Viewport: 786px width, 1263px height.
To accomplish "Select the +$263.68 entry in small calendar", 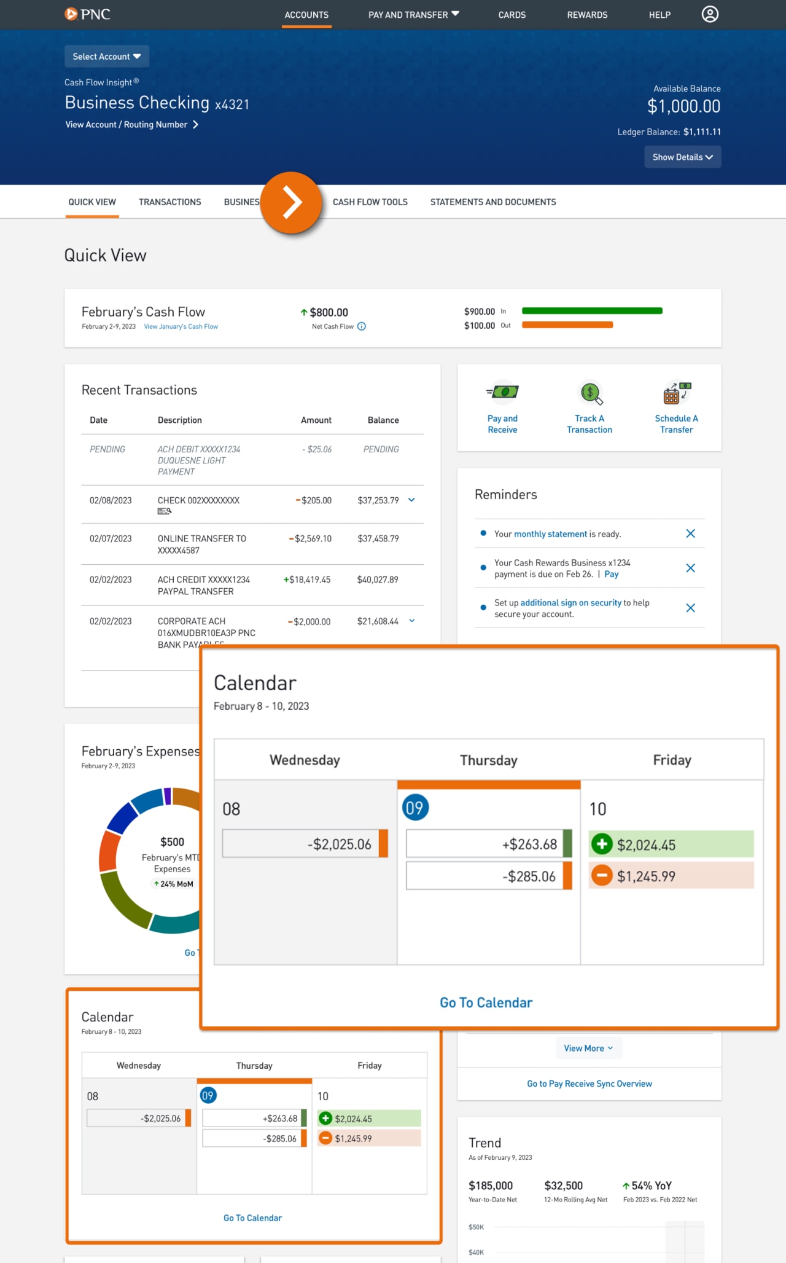I will [x=254, y=1118].
